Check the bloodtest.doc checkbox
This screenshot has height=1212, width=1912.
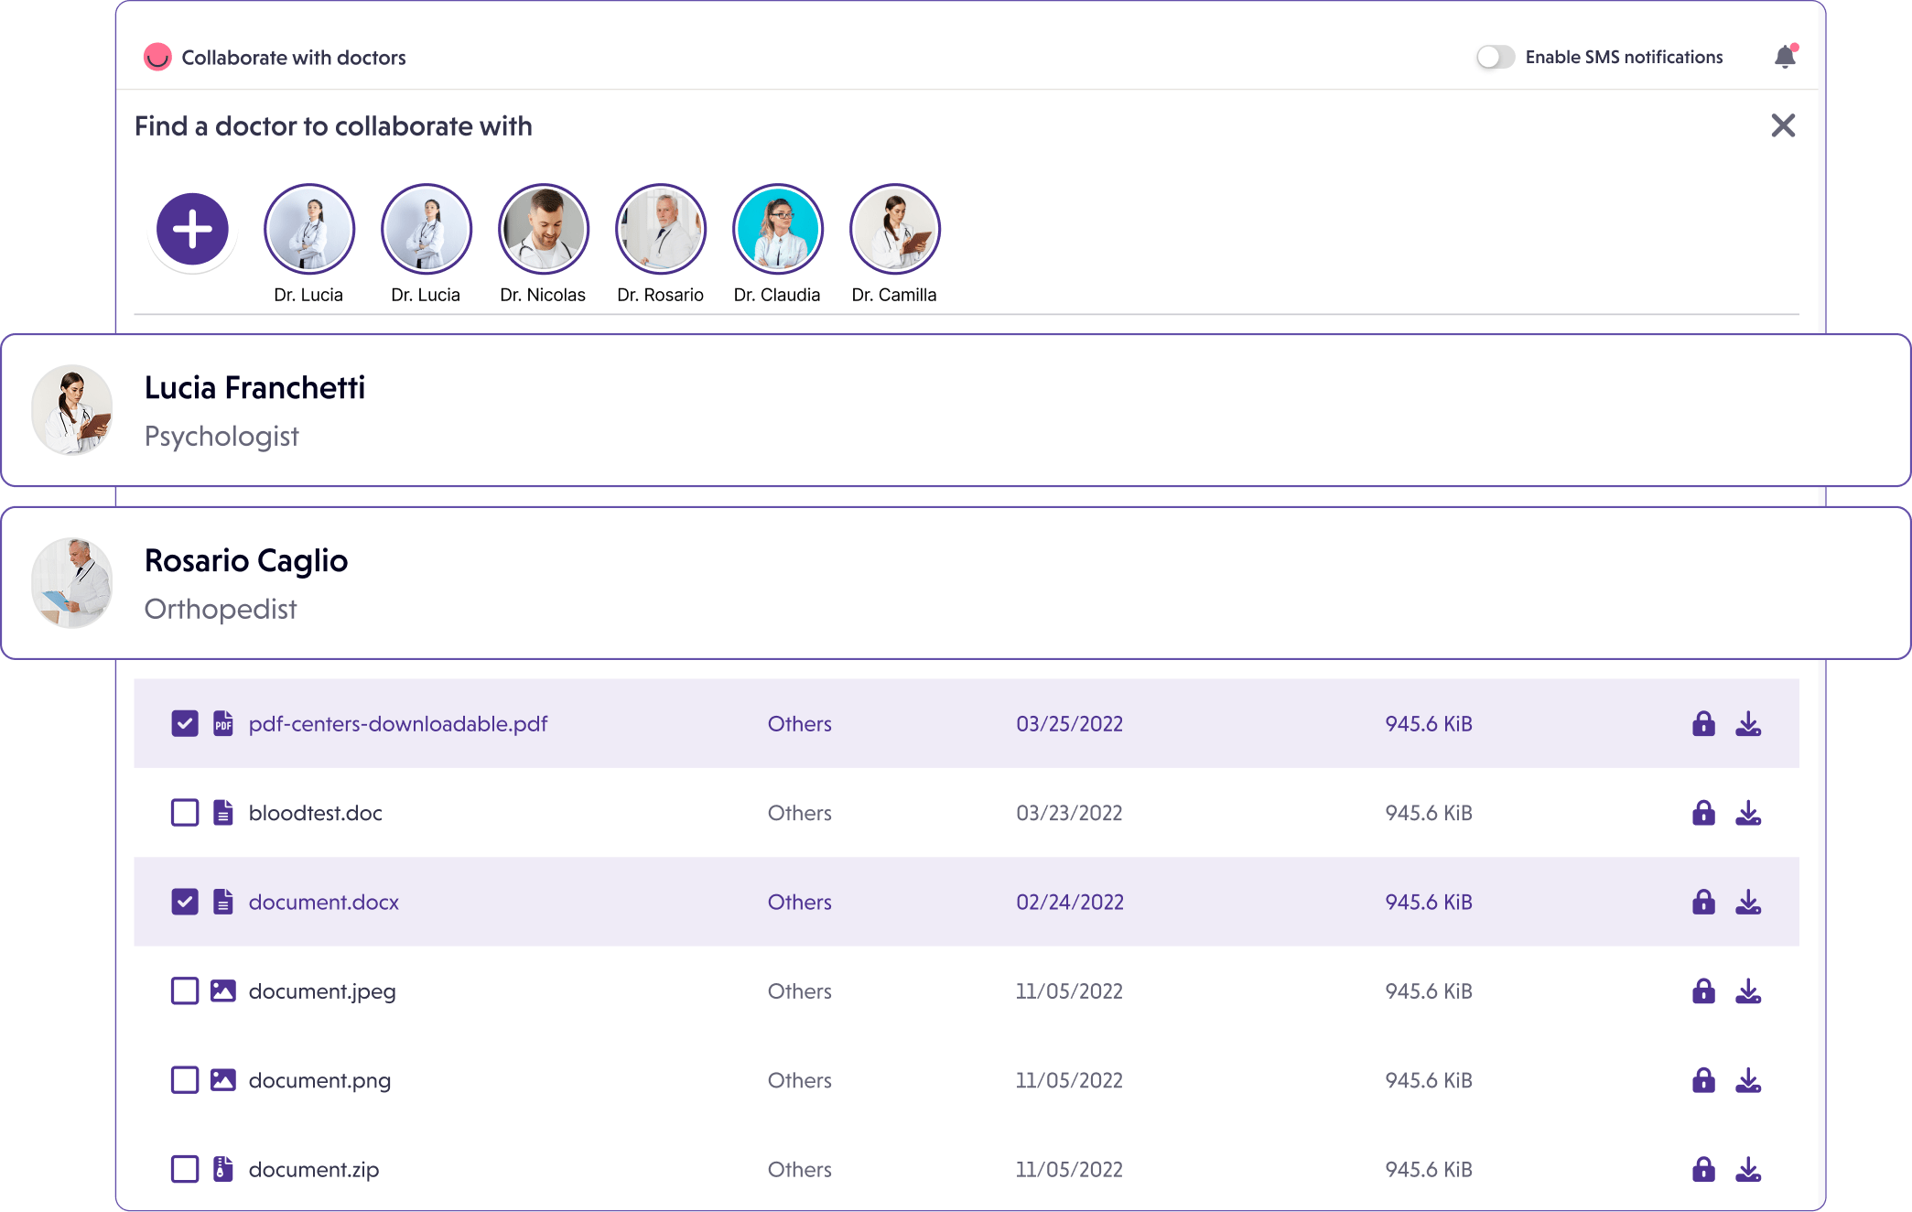(185, 813)
